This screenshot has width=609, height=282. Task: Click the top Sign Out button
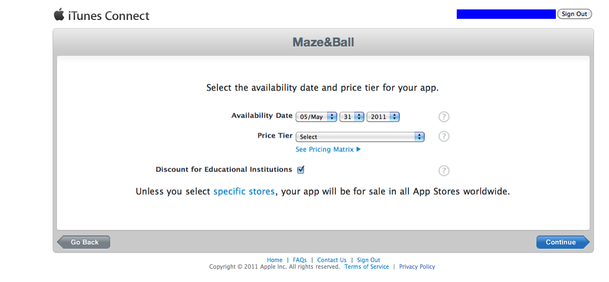575,14
